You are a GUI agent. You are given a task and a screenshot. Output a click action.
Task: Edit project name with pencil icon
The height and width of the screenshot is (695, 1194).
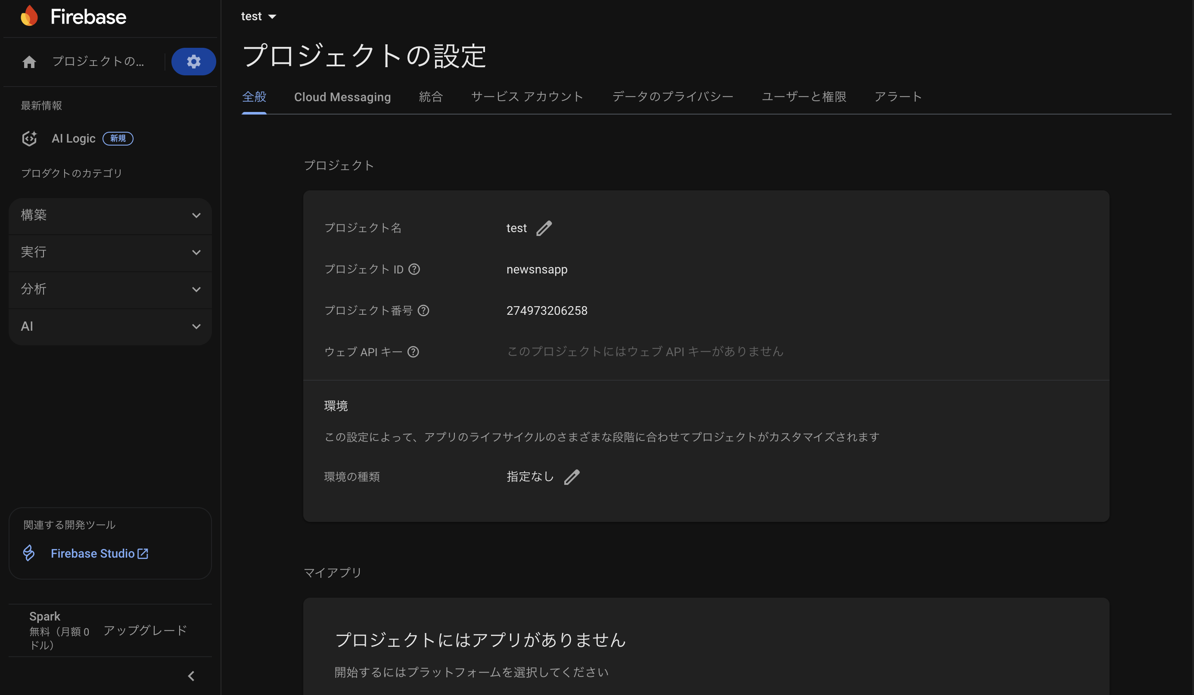(x=544, y=228)
